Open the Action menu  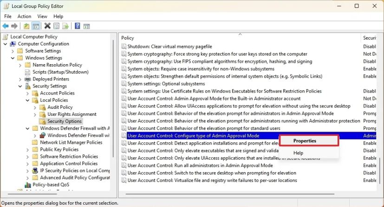click(x=24, y=16)
